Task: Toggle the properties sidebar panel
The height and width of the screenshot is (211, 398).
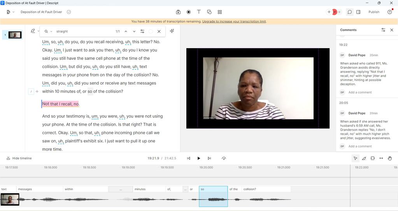Action: click(x=358, y=12)
